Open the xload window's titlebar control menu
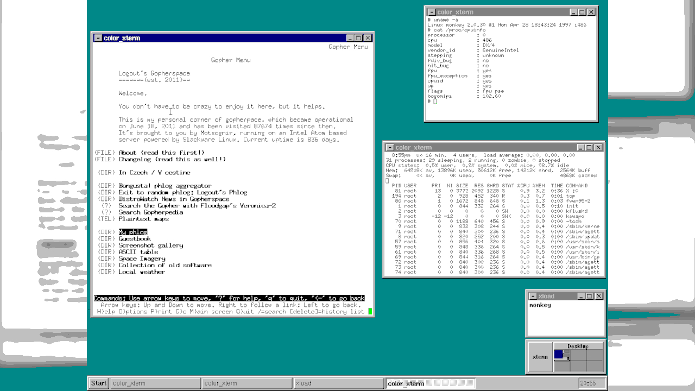 532,296
